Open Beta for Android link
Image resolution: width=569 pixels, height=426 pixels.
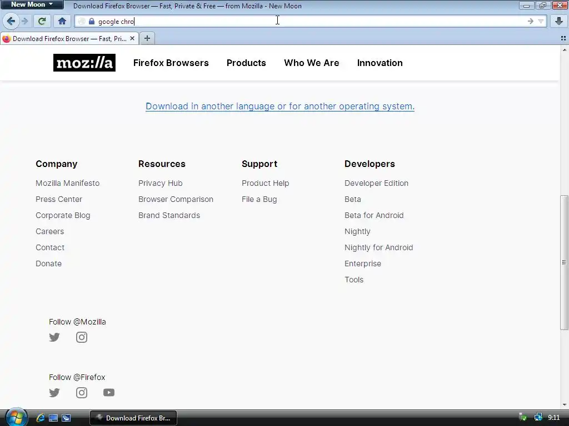pos(374,215)
